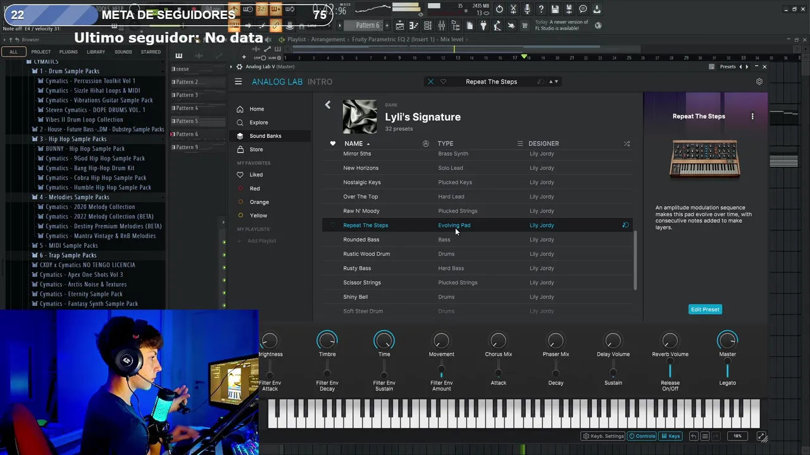Click the 19% zoom field
This screenshot has height=455, width=810.
point(737,436)
